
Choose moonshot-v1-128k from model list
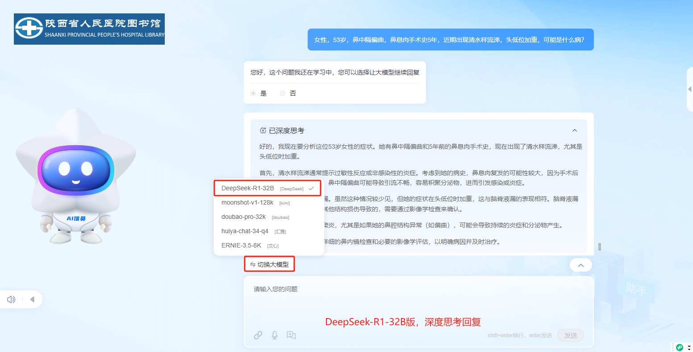click(x=247, y=202)
